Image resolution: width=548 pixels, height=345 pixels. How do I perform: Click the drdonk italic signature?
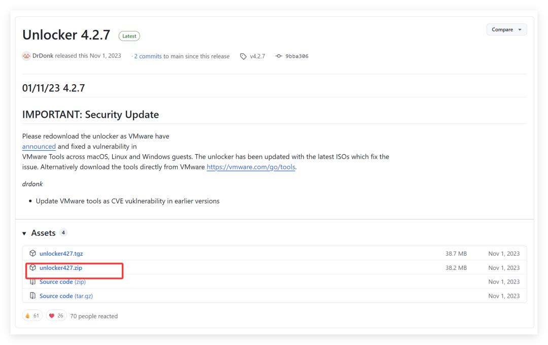32,184
